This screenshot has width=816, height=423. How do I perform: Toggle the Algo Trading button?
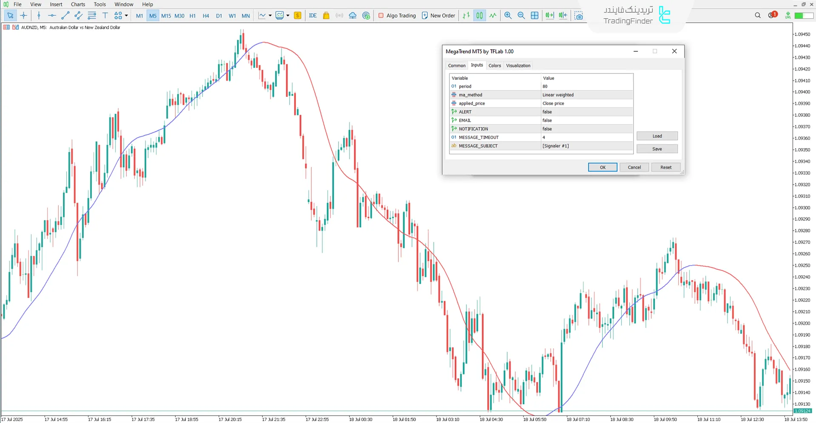(397, 16)
